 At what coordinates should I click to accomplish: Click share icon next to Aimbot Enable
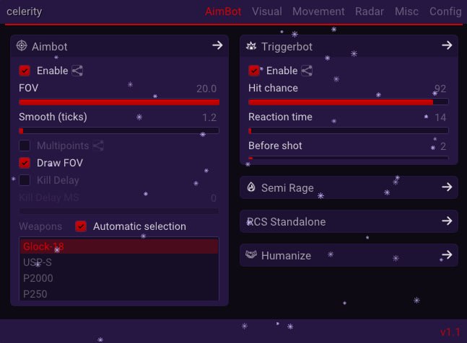point(77,71)
